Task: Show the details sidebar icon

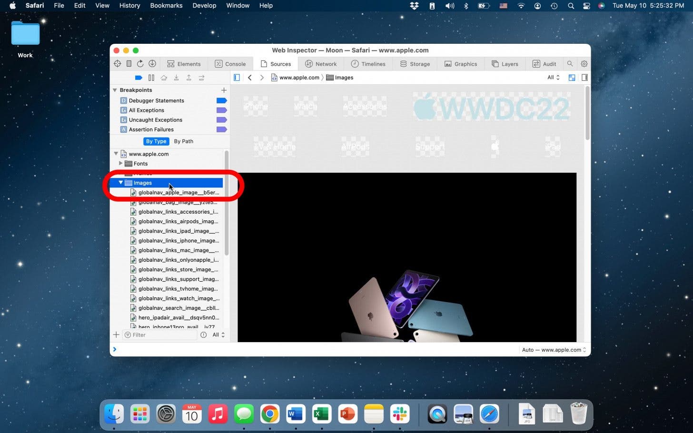Action: click(x=584, y=78)
